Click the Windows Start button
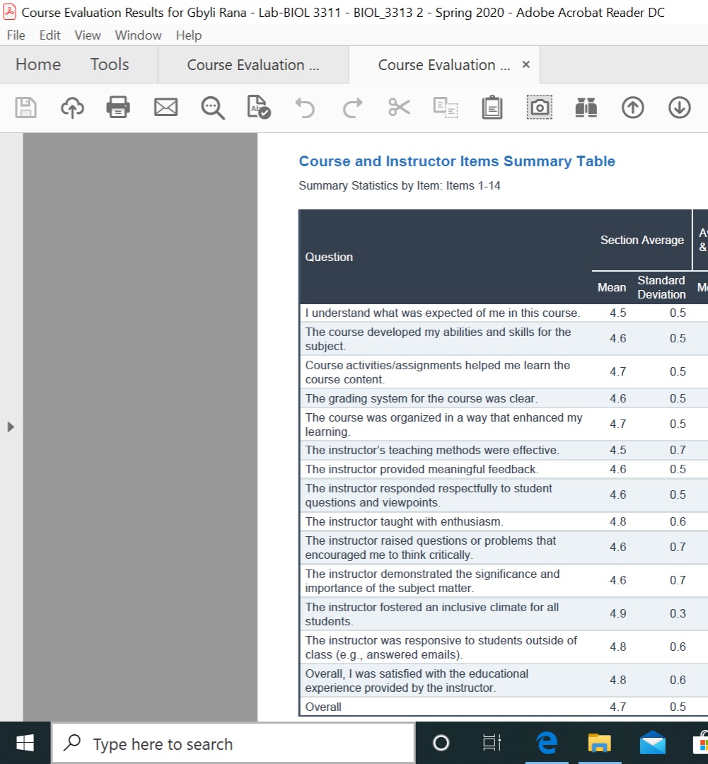Image resolution: width=708 pixels, height=764 pixels. (x=25, y=743)
